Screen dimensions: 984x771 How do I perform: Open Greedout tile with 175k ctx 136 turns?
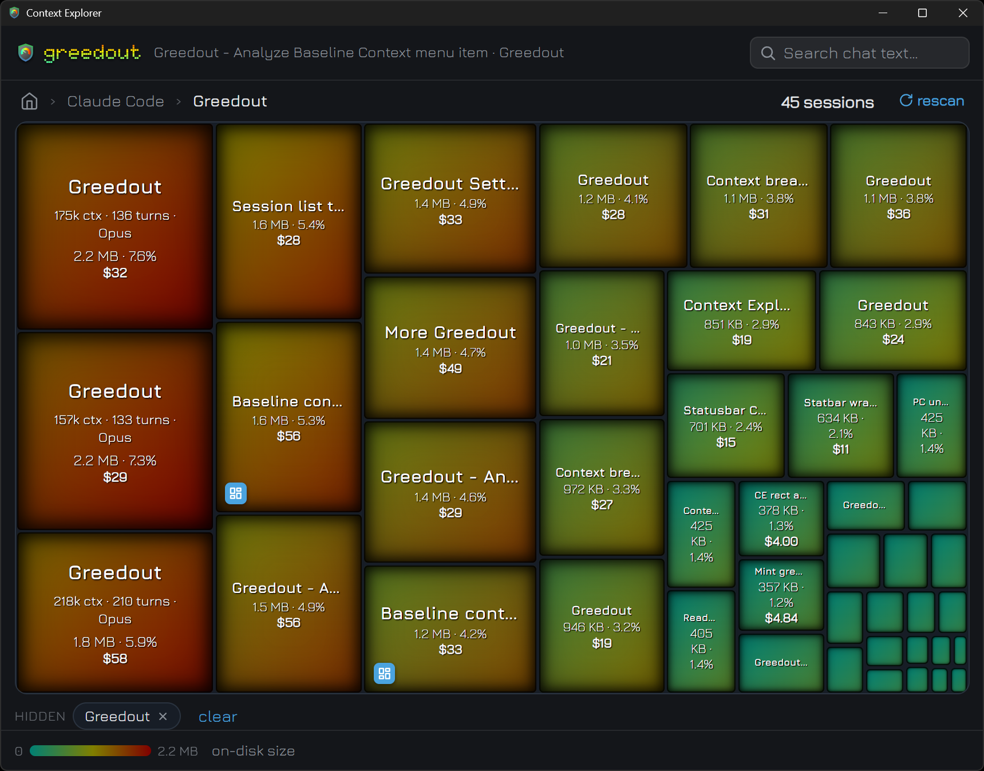pyautogui.click(x=115, y=227)
